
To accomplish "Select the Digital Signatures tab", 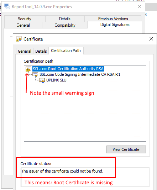I will (x=115, y=25).
